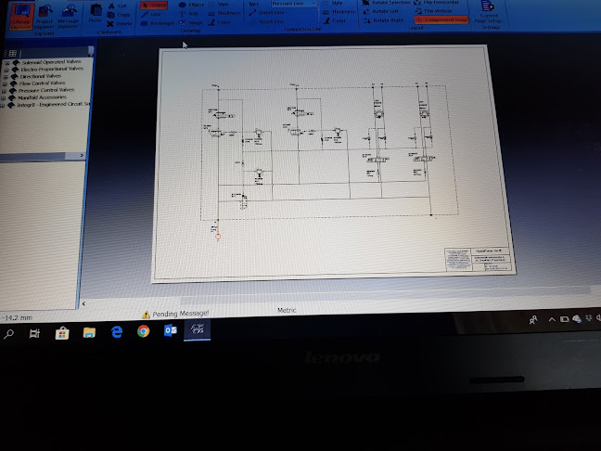Expand Electro Proportional Valves category
The width and height of the screenshot is (601, 451).
coord(6,70)
